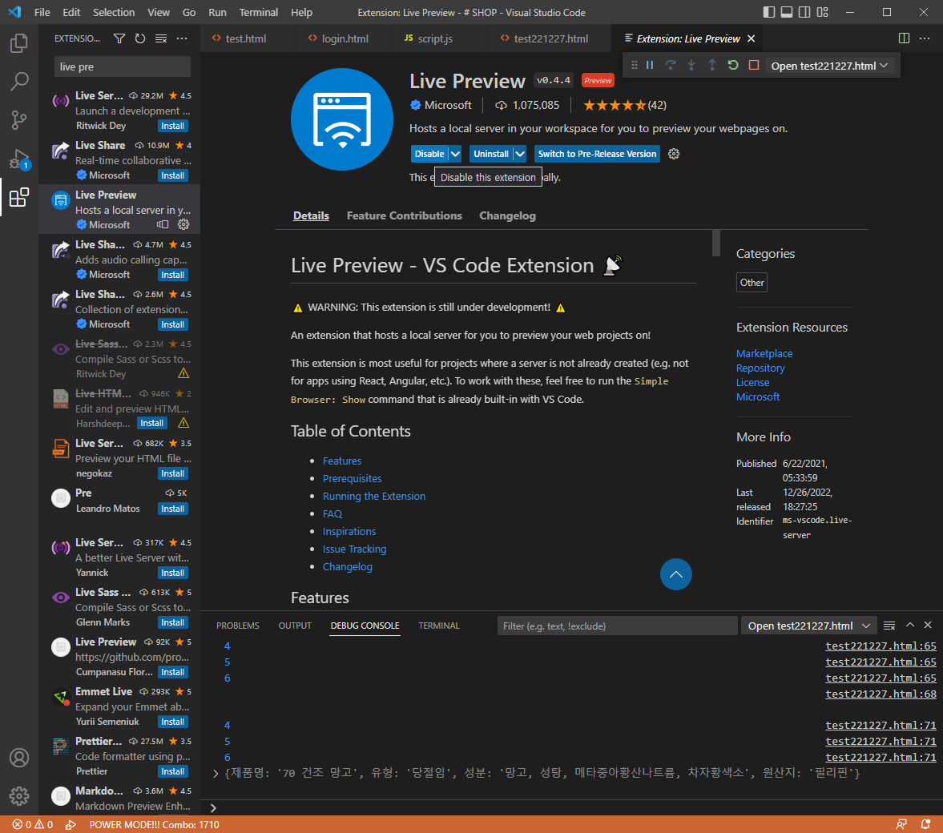Open the Repository resource link
943x833 pixels.
[760, 368]
